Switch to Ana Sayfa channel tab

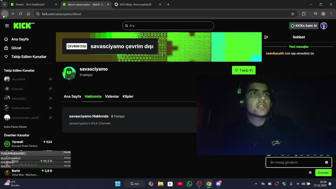[72, 96]
